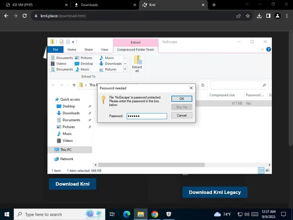This screenshot has width=293, height=220.
Task: Sort by Password column header
Action: 255,95
